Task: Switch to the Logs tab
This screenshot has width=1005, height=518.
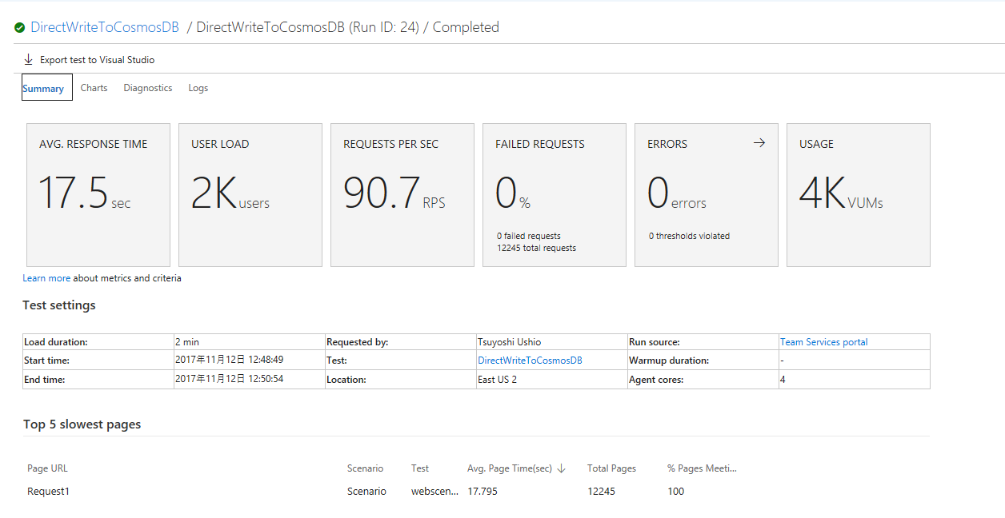Action: pos(198,88)
